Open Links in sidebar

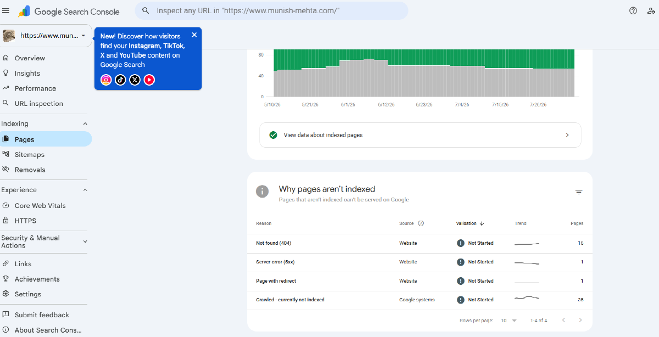coord(23,264)
